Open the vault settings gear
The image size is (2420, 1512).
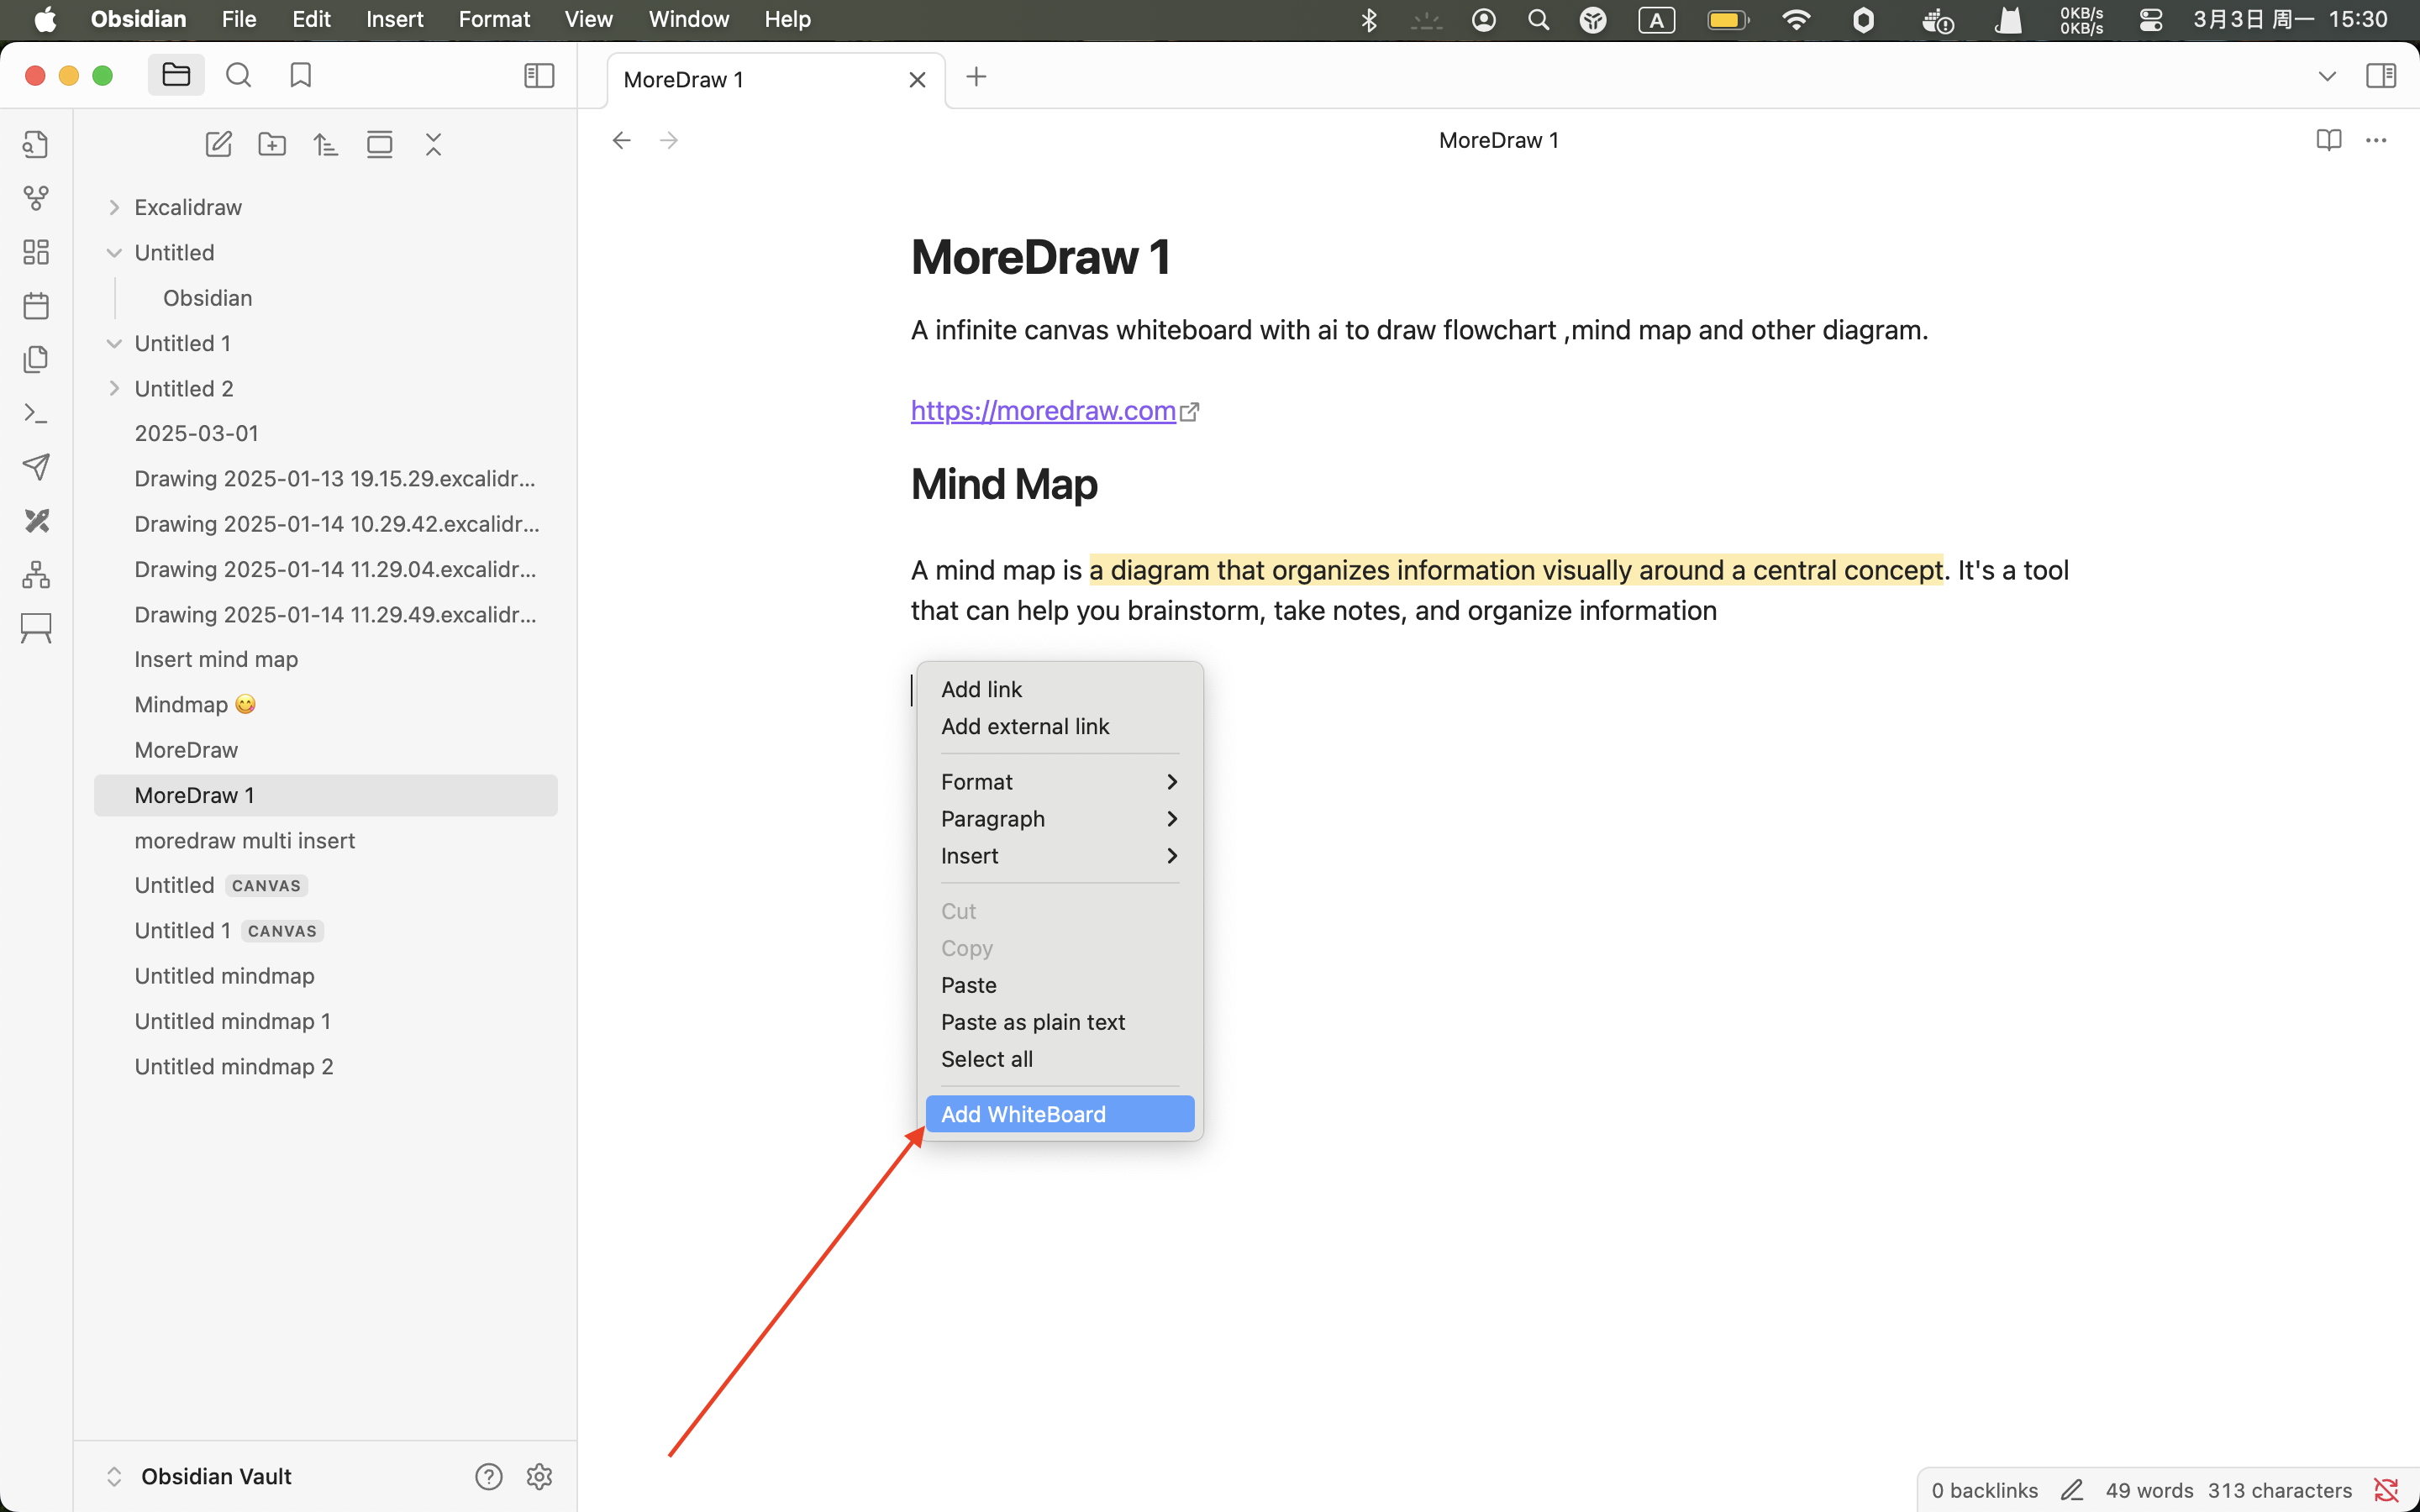click(539, 1476)
